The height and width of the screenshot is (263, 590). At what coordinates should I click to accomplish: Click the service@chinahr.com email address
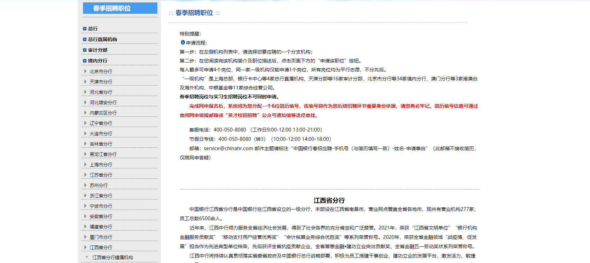228,148
